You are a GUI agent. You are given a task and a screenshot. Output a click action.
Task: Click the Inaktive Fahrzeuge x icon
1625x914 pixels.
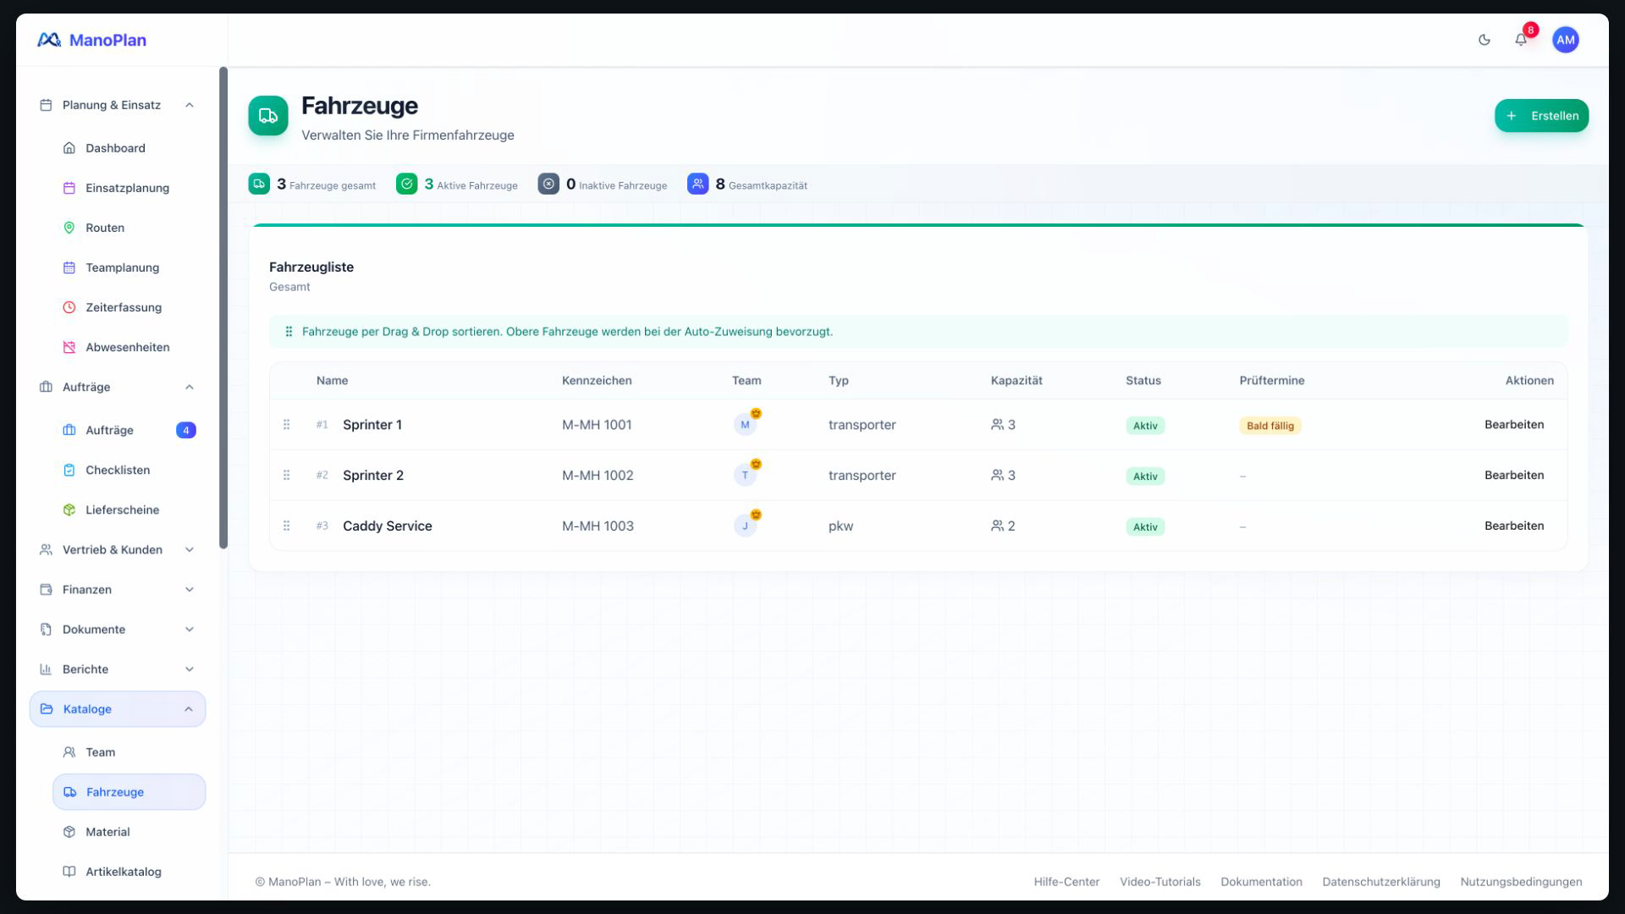pyautogui.click(x=548, y=184)
